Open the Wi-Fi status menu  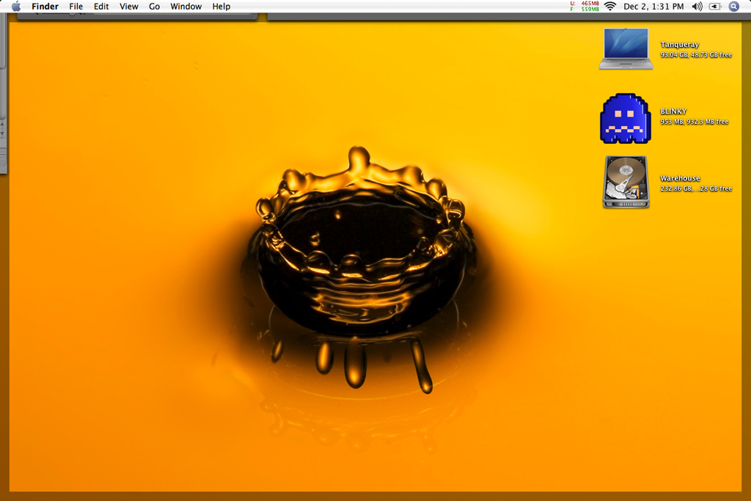609,6
